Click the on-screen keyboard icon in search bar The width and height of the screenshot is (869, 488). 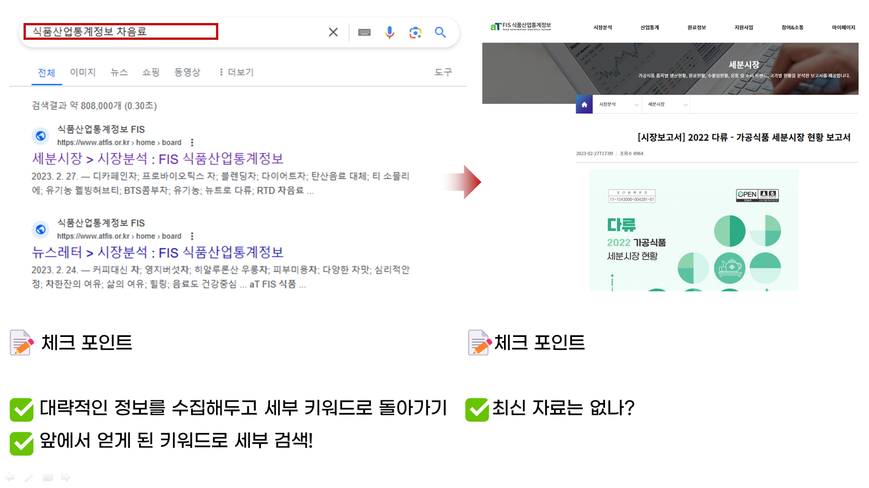click(364, 32)
